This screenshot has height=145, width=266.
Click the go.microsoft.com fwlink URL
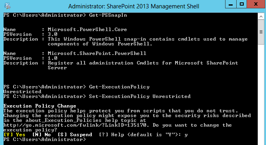click(75, 125)
